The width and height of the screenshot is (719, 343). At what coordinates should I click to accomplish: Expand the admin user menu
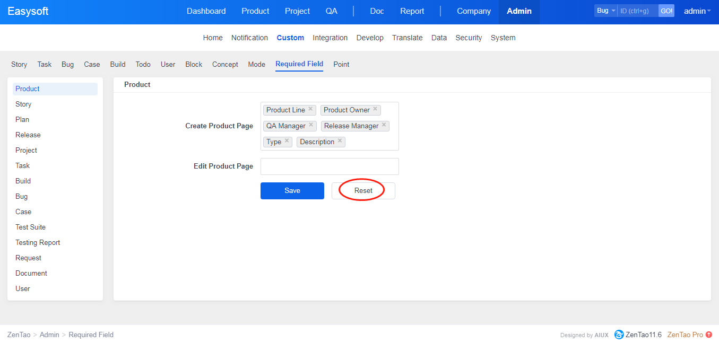click(x=697, y=11)
